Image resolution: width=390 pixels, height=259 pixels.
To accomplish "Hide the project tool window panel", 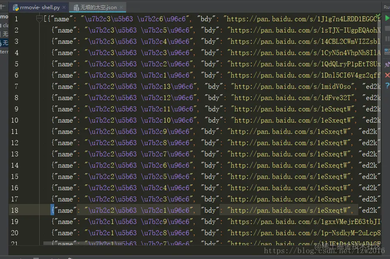I will click(3, 7).
